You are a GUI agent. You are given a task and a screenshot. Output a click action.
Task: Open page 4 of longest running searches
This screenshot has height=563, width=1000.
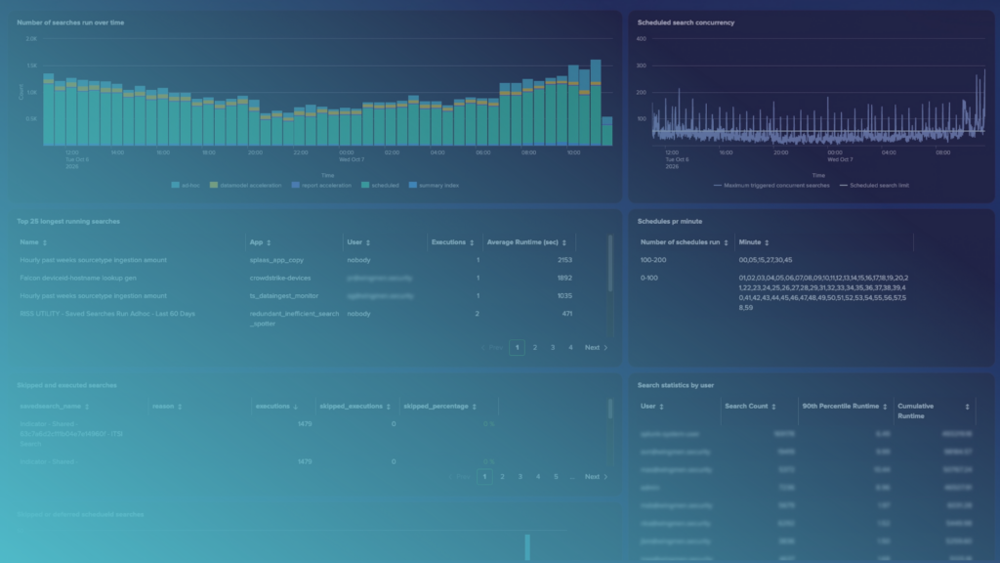pyautogui.click(x=570, y=348)
